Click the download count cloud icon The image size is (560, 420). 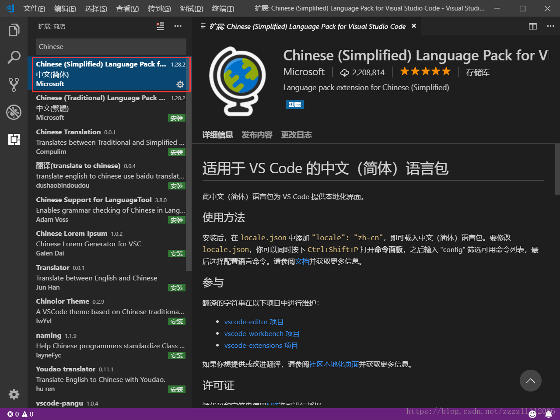coord(345,73)
